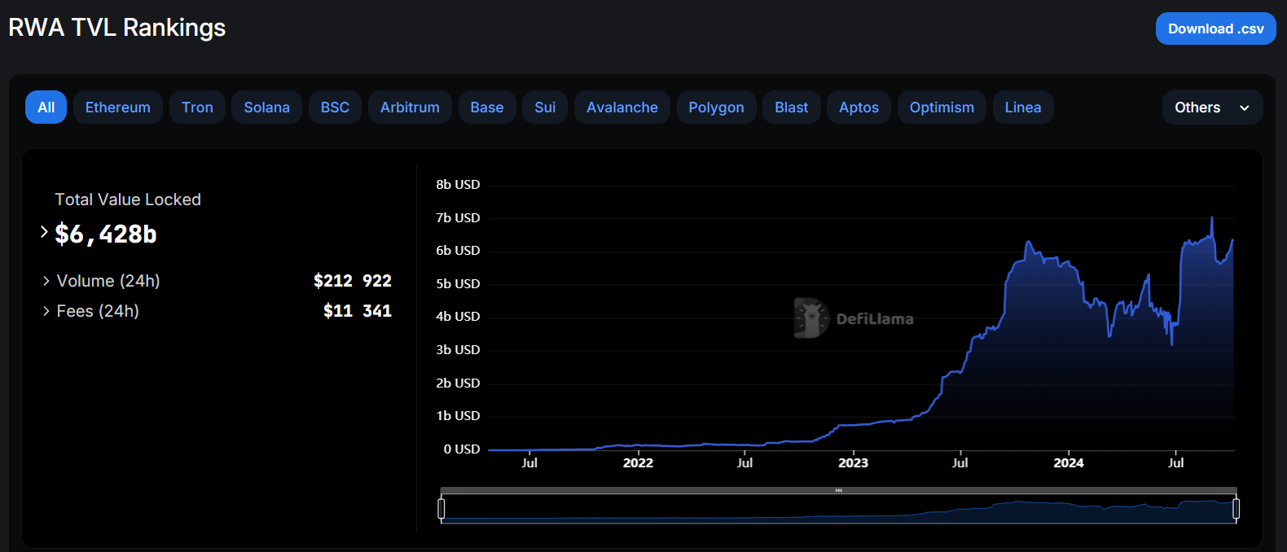Filter by Polygon chain
This screenshot has width=1287, height=552.
[716, 107]
